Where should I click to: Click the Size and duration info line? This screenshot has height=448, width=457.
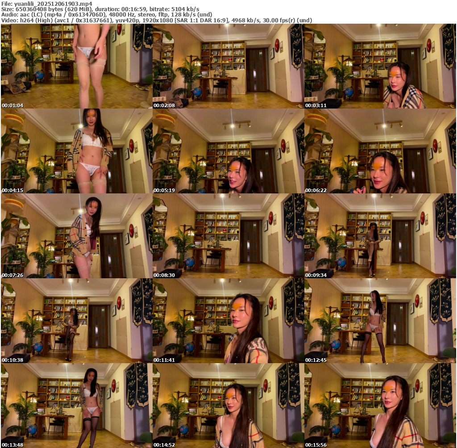click(x=100, y=9)
